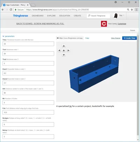The height and width of the screenshot is (142, 140).
Task: Collapse the parameters section
Action: tap(8, 36)
